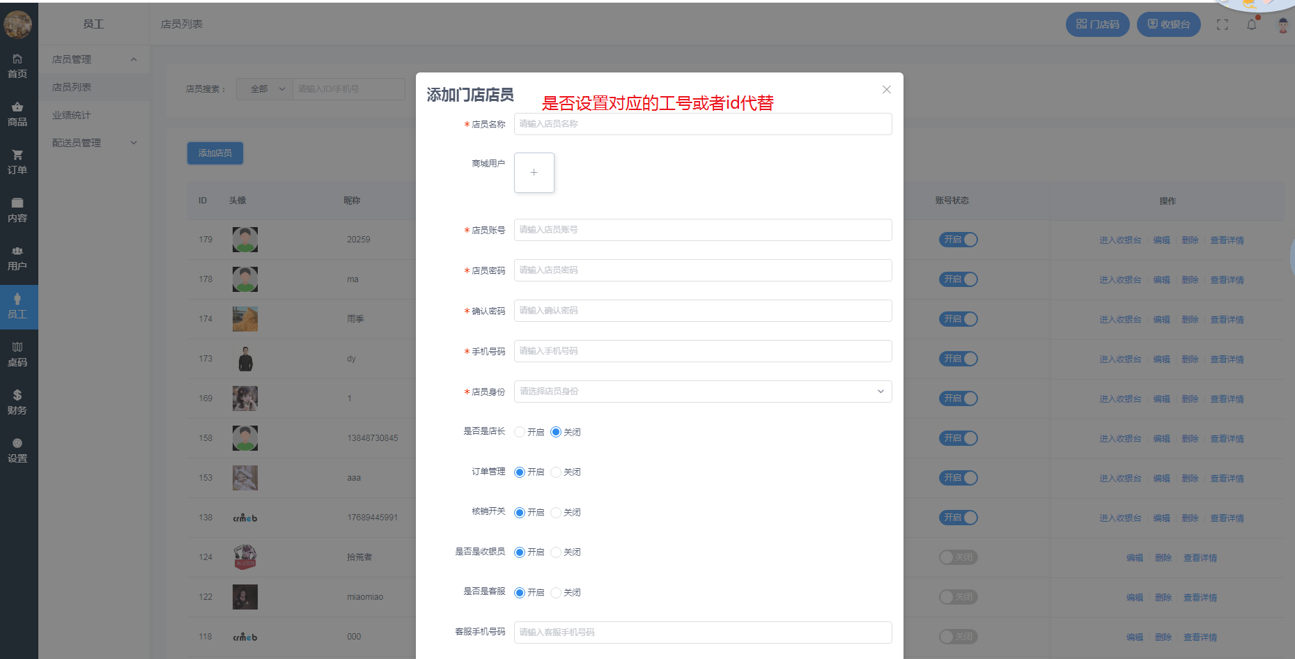Click the 店员列表 page title
Screen dimensions: 1295x659
[182, 24]
